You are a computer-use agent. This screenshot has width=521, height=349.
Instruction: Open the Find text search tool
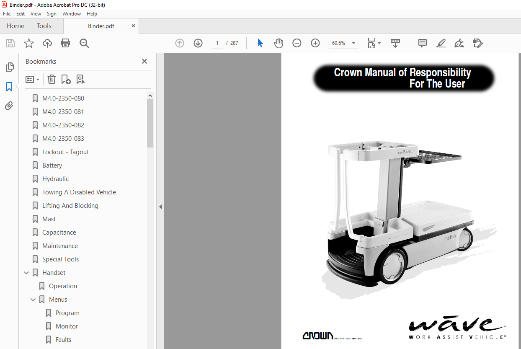coord(84,43)
